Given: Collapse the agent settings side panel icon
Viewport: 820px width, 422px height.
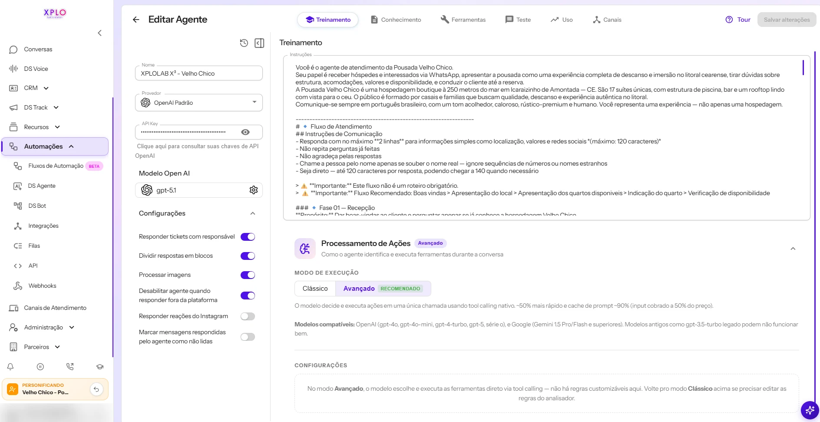Looking at the screenshot, I should pos(259,43).
